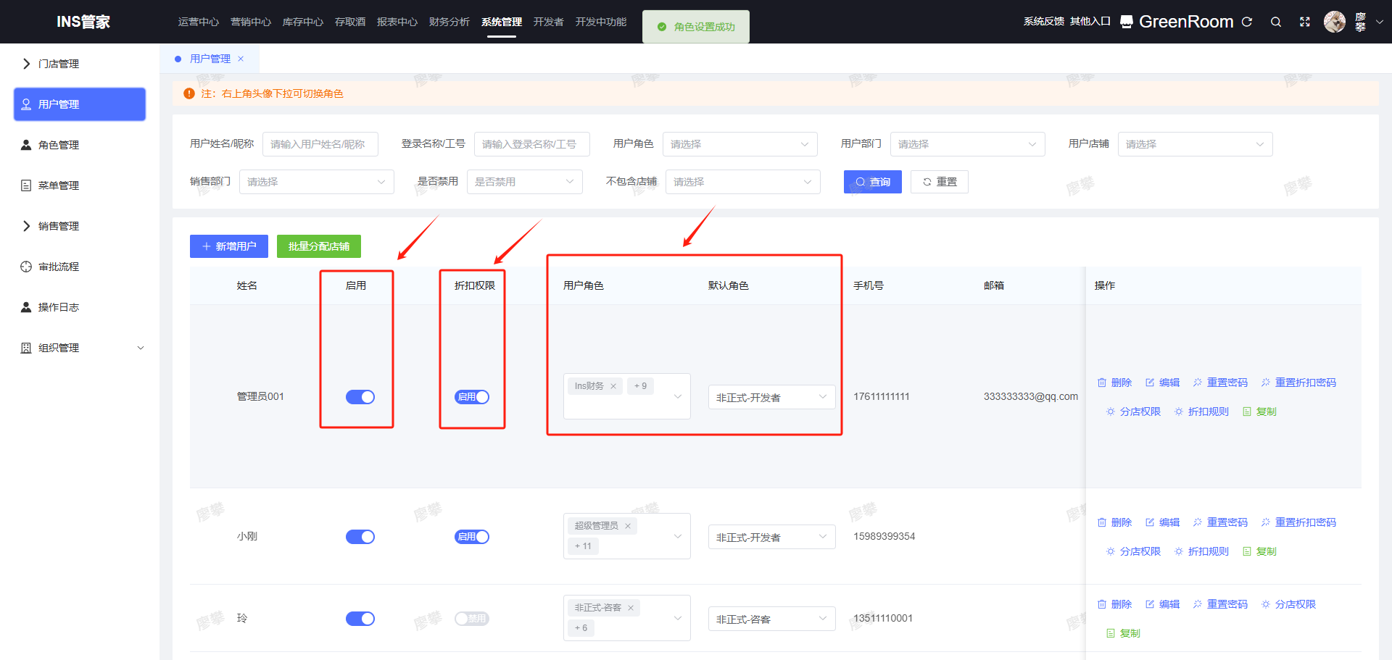Click the 新增用户 button

(x=229, y=246)
